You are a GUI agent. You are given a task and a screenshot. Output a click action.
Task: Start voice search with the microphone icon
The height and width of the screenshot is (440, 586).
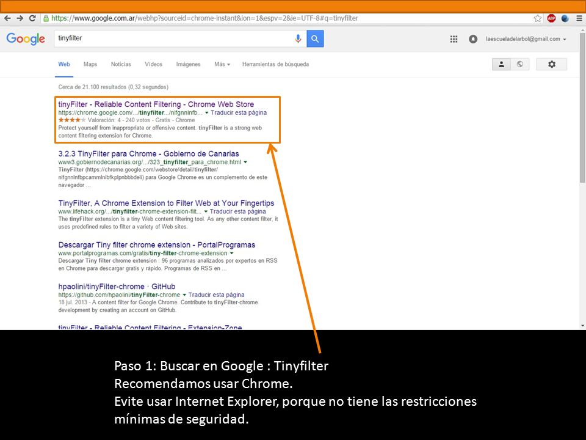(298, 38)
